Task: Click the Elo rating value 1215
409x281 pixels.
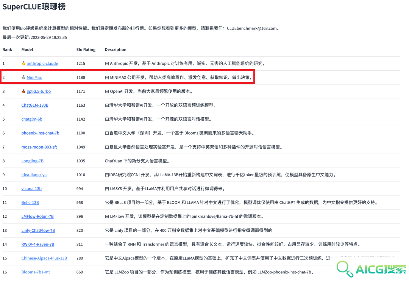Action: click(81, 63)
